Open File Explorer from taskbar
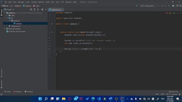This screenshot has height=102, width=182. 64,99
